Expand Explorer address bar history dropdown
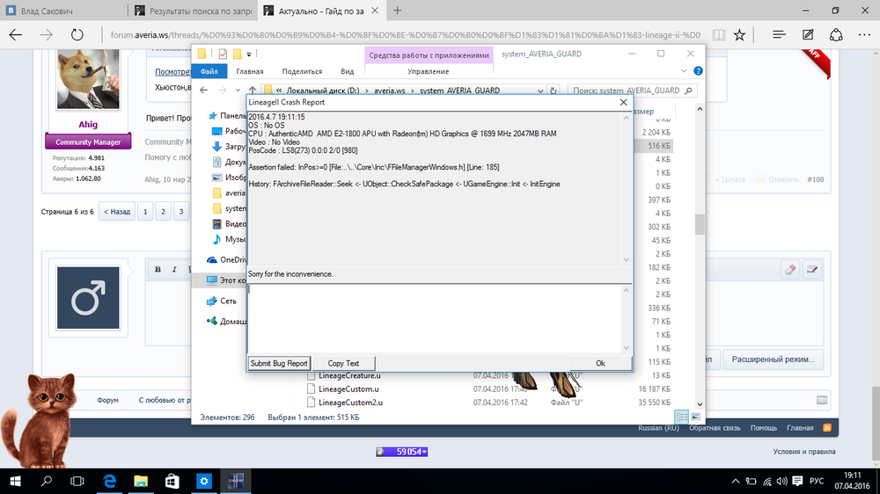 [540, 90]
